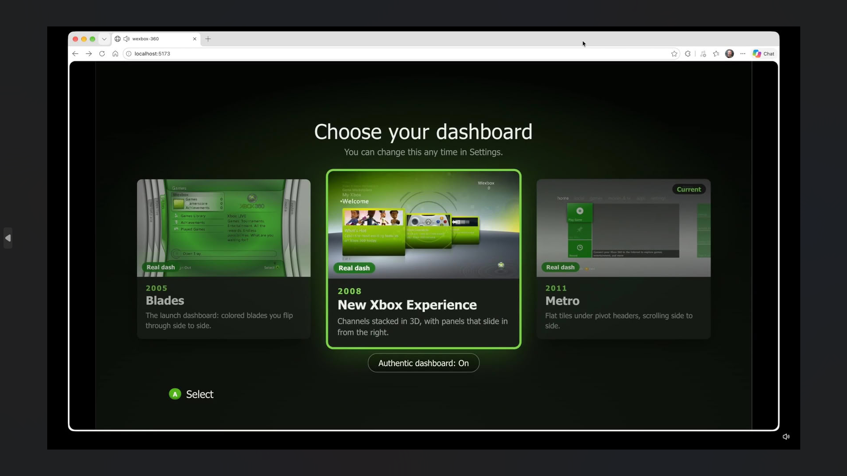Click the Metro title text
Viewport: 847px width, 476px height.
coord(562,301)
